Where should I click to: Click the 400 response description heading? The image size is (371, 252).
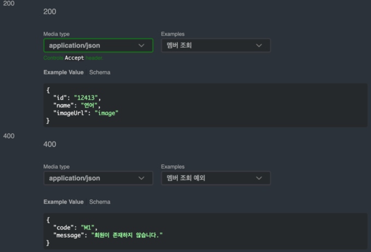tap(50, 144)
